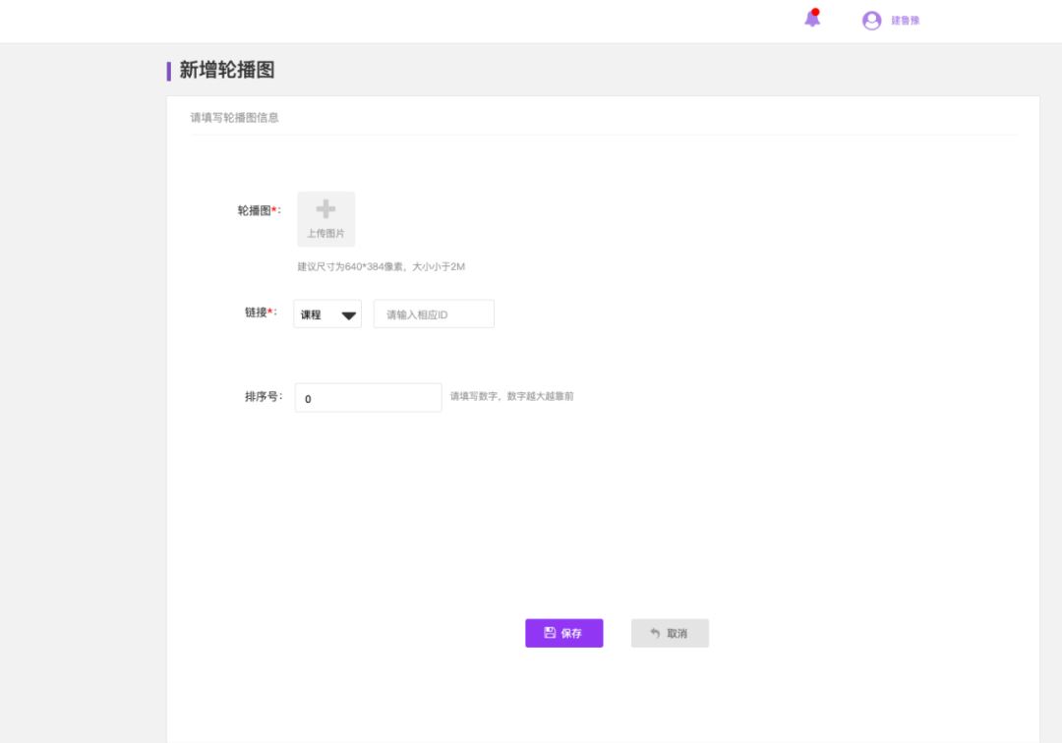Click the floppy disk icon on 保存
This screenshot has height=743, width=1062.
click(x=550, y=633)
